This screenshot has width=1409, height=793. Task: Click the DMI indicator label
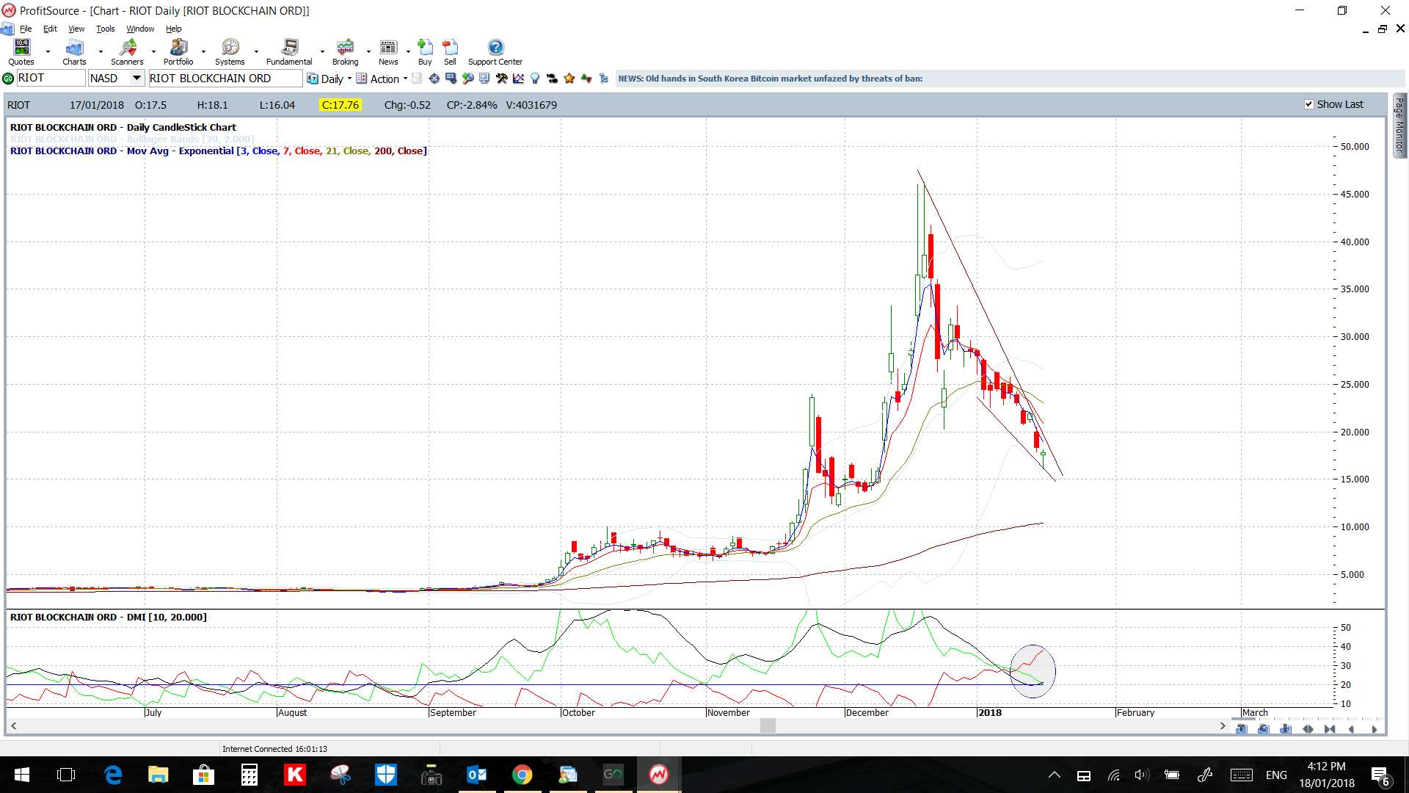click(x=109, y=617)
